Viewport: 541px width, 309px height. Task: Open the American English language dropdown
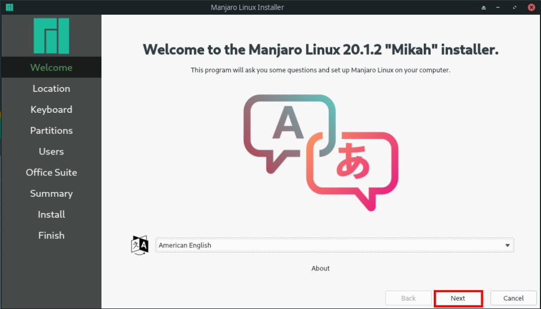[334, 245]
